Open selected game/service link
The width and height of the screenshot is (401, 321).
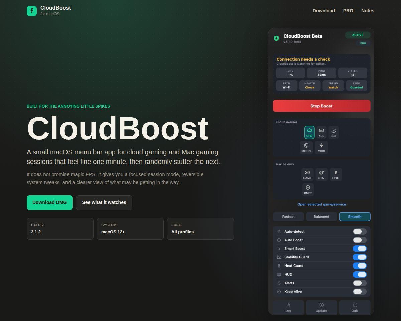coord(321,204)
